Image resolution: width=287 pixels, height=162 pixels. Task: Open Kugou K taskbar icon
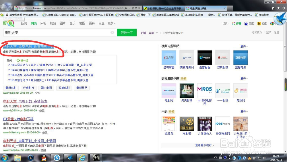coord(57,158)
